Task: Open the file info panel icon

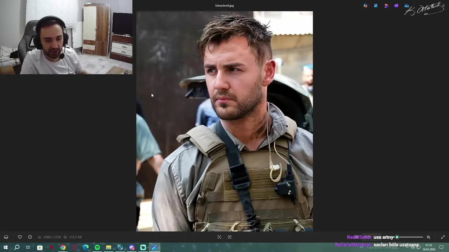Action: [30, 237]
